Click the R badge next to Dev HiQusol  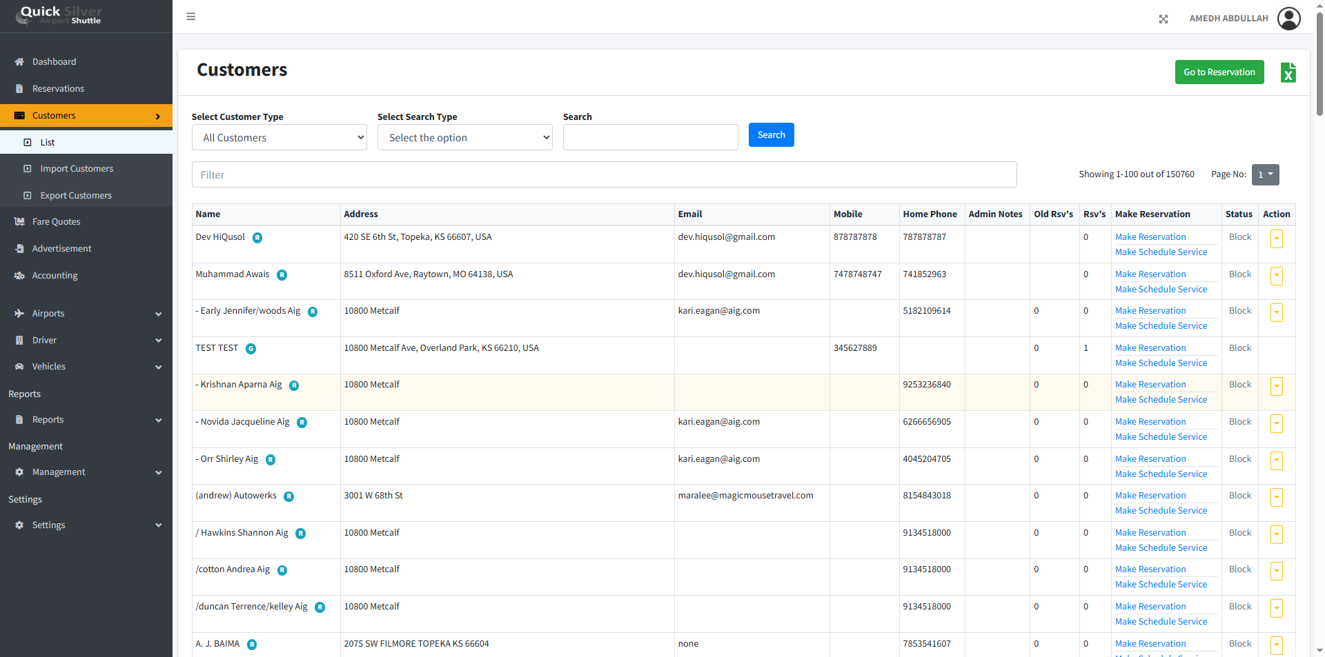coord(257,238)
